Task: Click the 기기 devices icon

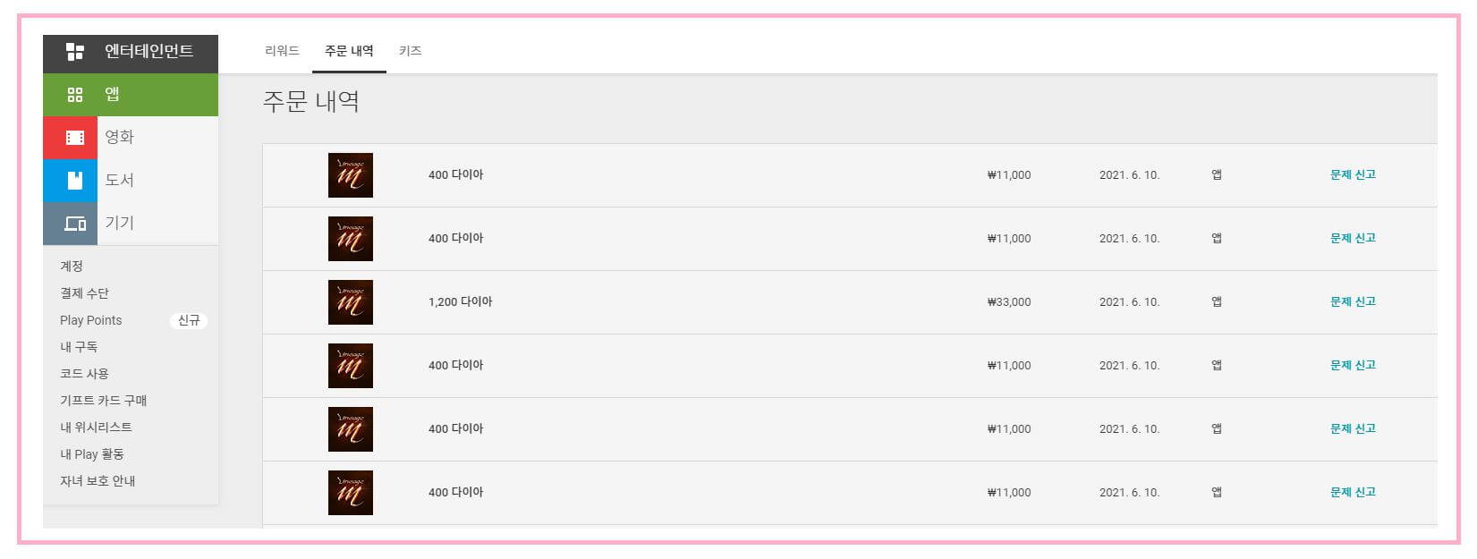Action: point(75,223)
